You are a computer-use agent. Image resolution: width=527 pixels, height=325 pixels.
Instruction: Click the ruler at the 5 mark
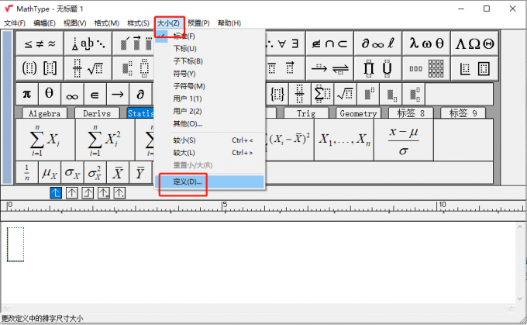click(223, 206)
